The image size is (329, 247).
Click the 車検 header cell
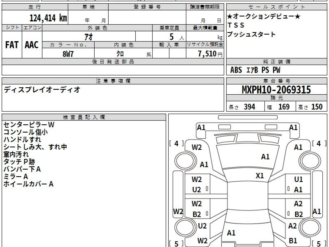coord(88,7)
